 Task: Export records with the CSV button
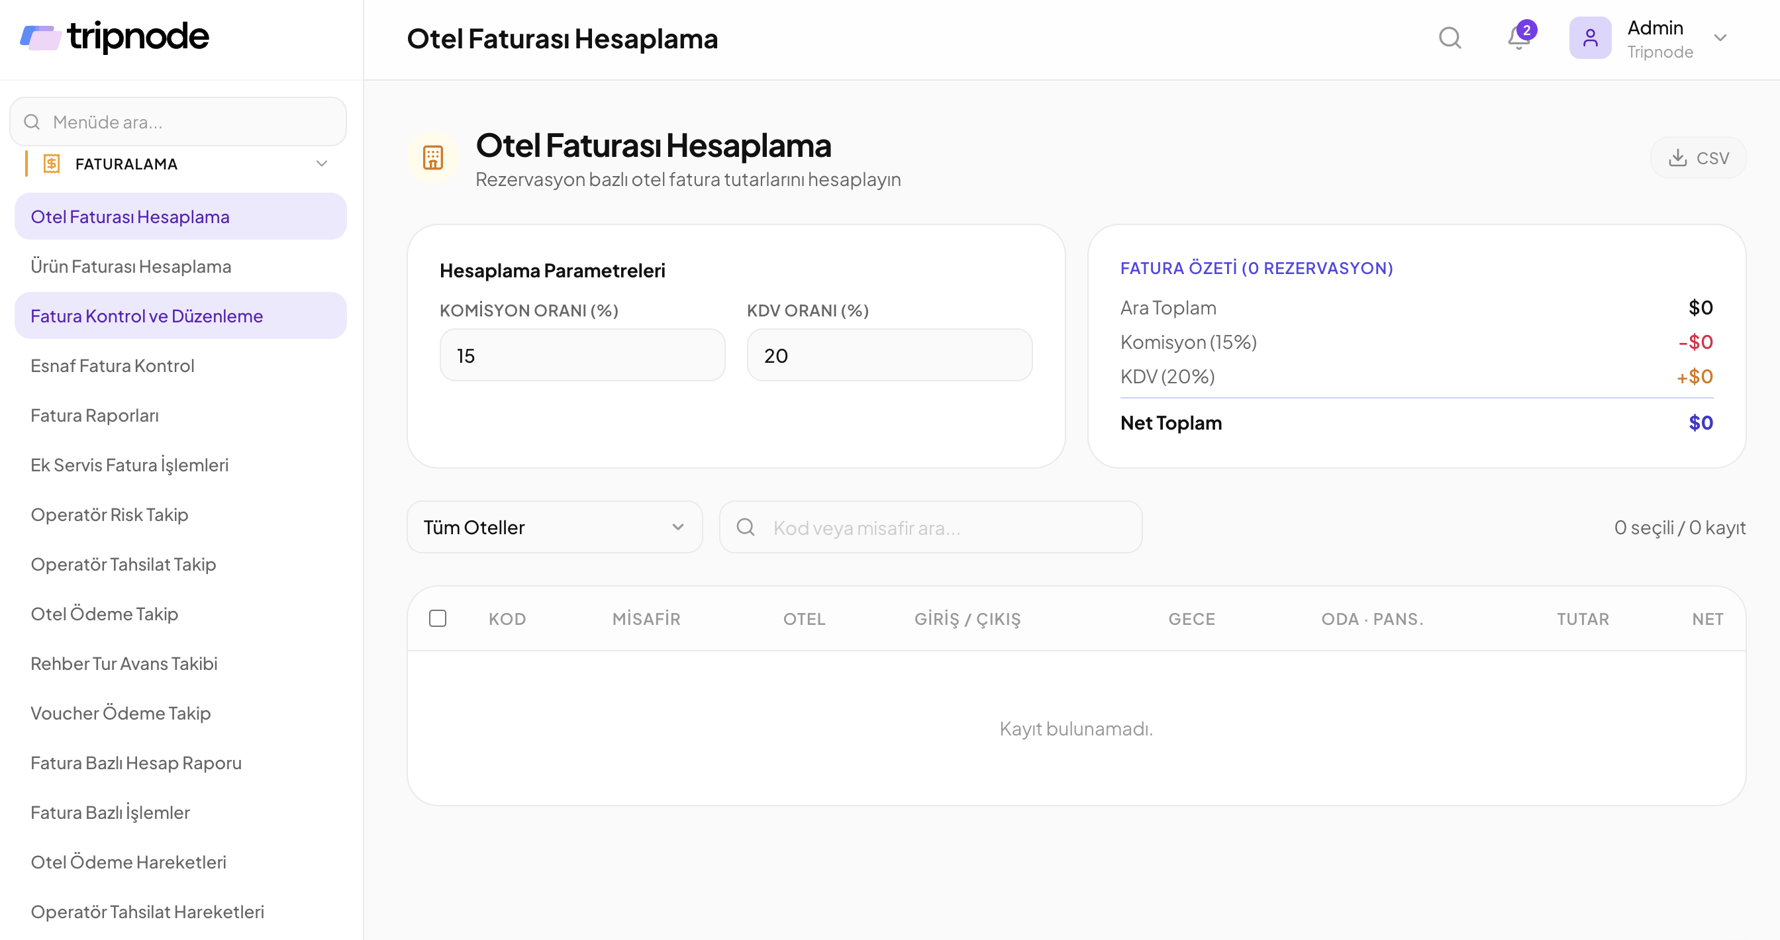click(1699, 158)
